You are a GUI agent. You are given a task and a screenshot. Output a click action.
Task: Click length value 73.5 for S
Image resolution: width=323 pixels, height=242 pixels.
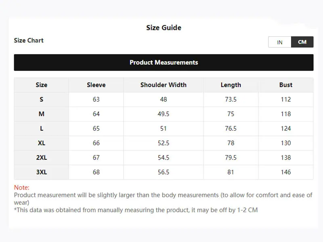coord(231,99)
